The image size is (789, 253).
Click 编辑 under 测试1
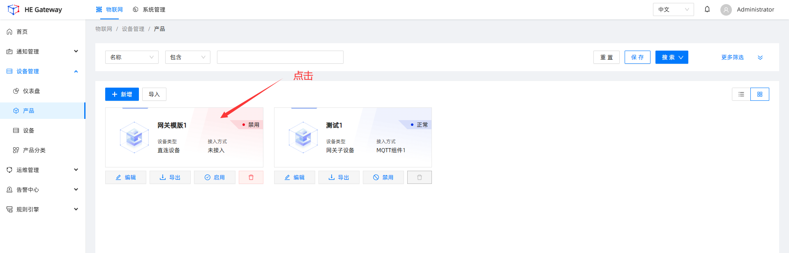pos(295,177)
